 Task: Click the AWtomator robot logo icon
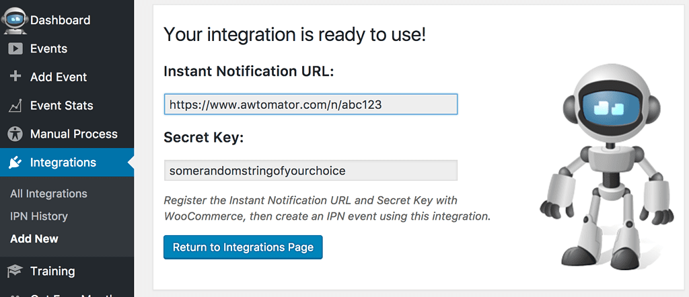[x=15, y=20]
